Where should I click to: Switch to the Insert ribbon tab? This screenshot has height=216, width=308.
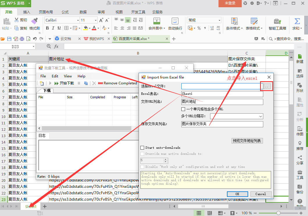point(26,12)
